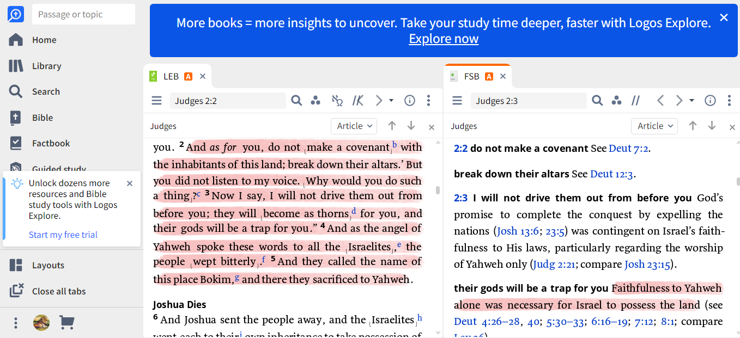Click the 2:3 verse link in FSB
The width and height of the screenshot is (740, 338).
pyautogui.click(x=460, y=198)
